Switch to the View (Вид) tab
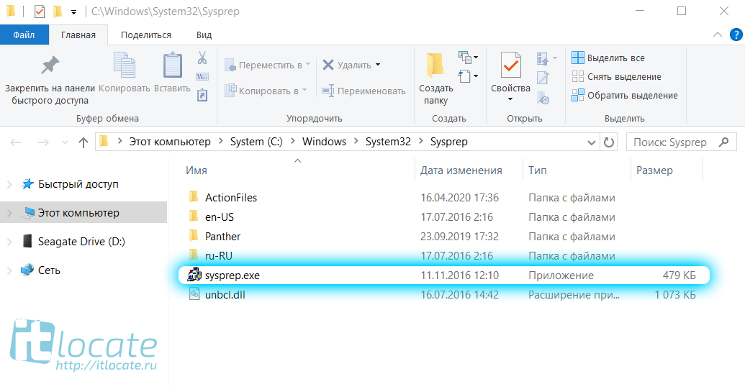Viewport: 745px width, 387px height. coord(204,35)
